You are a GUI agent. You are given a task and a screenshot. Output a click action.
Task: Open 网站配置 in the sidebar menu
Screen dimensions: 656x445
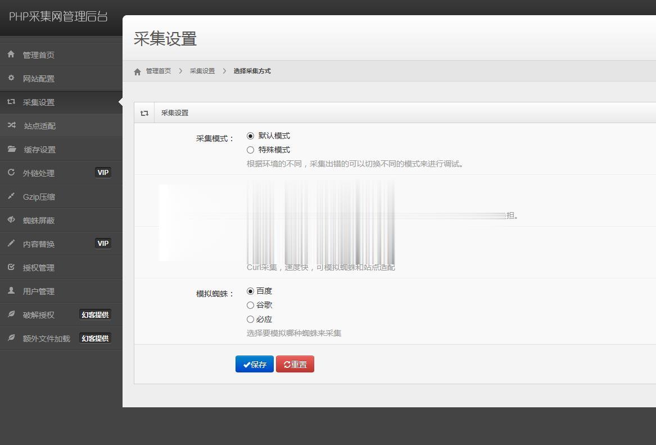pyautogui.click(x=61, y=78)
